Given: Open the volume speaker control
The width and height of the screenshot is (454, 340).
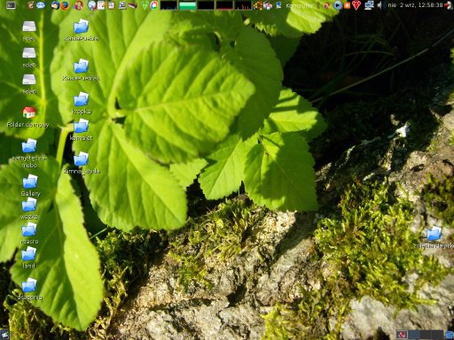Looking at the screenshot, I should pos(380,5).
